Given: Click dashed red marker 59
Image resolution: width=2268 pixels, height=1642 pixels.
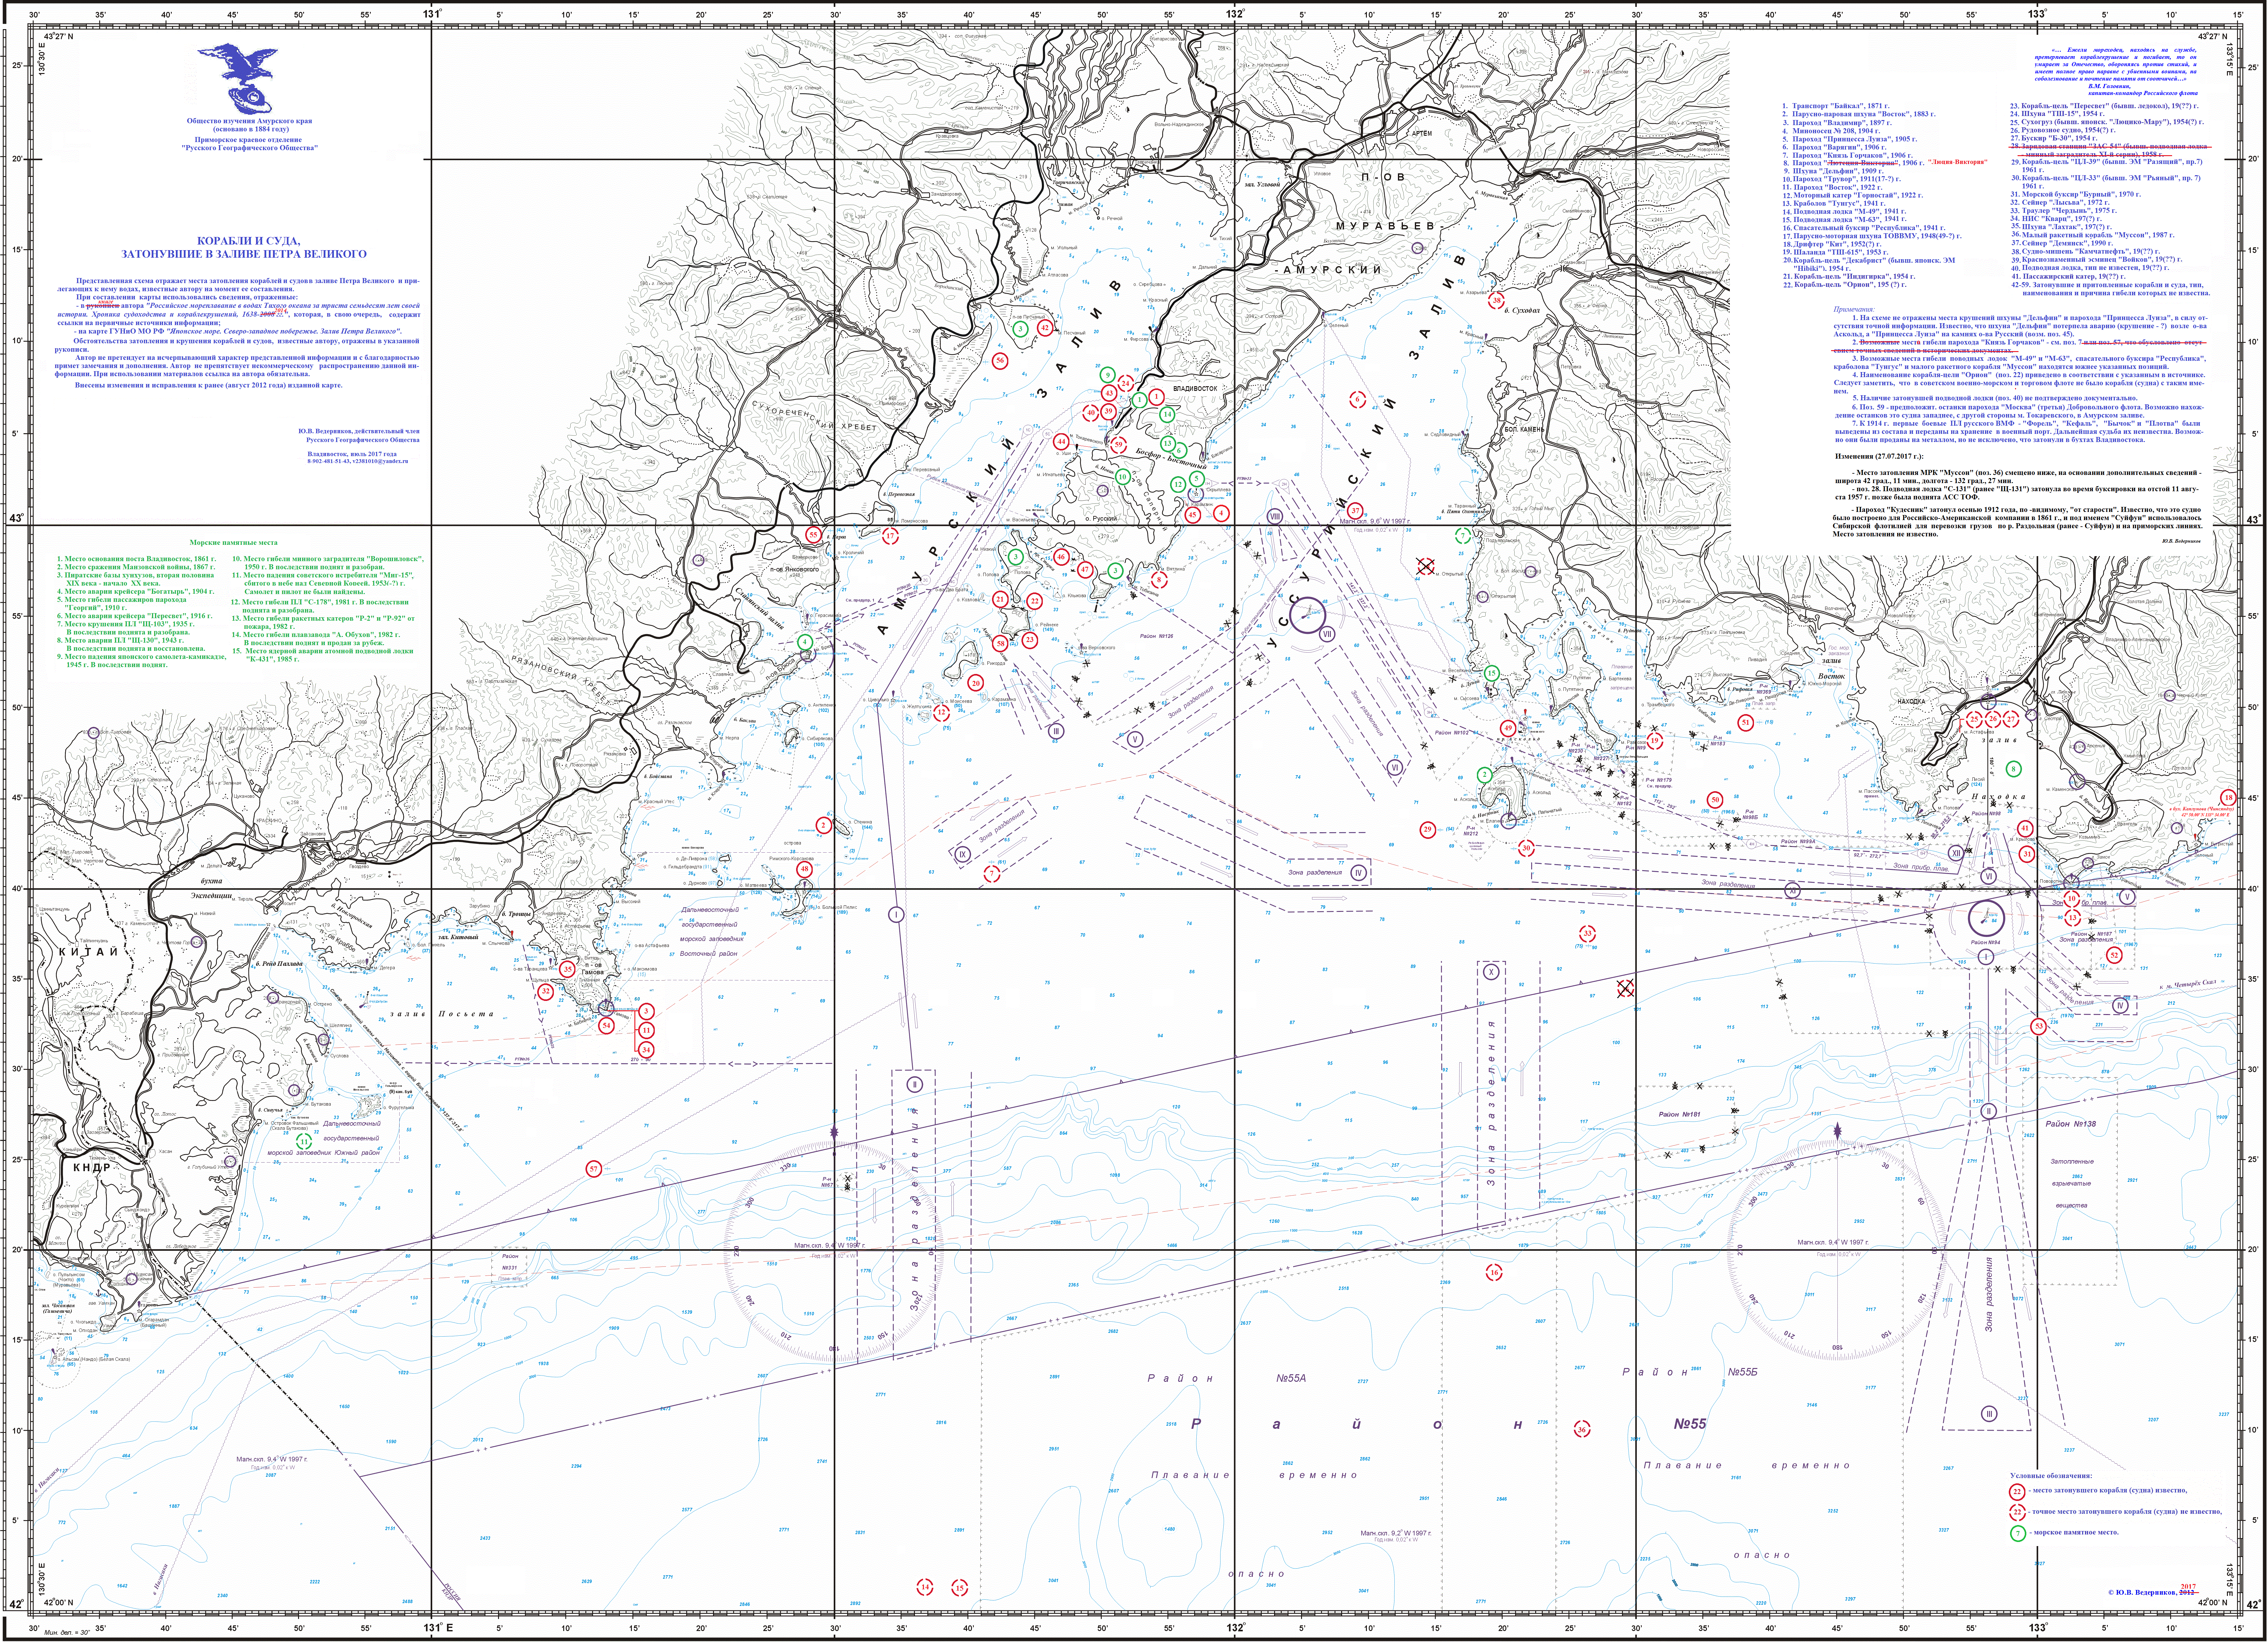Looking at the screenshot, I should click(1119, 445).
